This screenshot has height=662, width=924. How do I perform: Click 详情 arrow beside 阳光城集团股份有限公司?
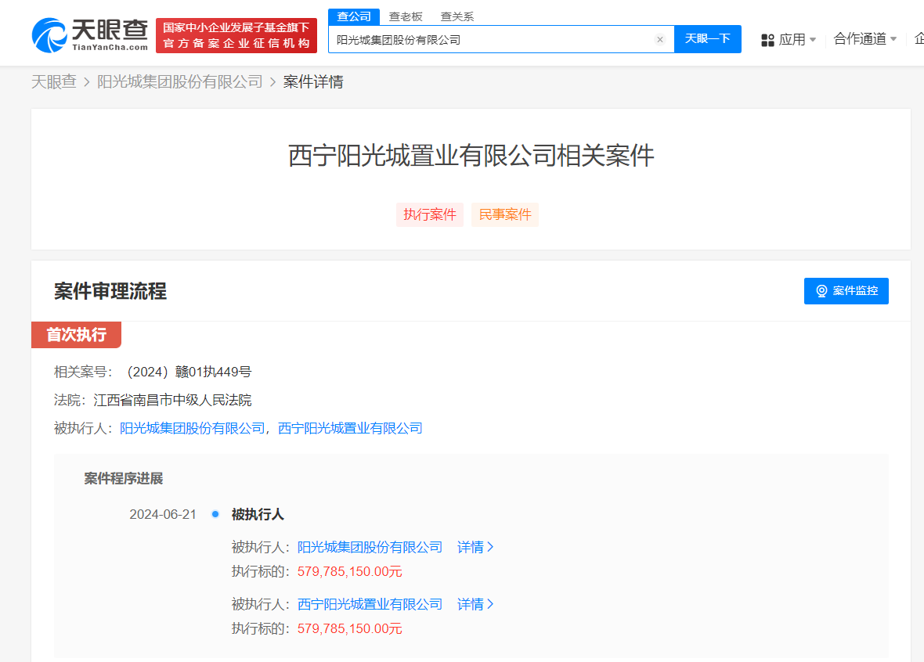coord(475,547)
